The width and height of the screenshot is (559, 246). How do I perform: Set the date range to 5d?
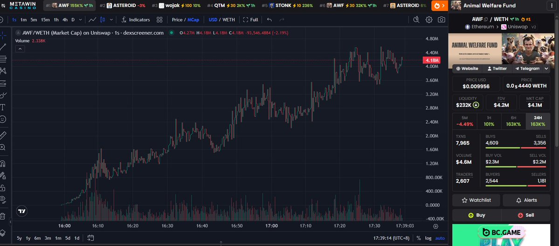(x=68, y=238)
